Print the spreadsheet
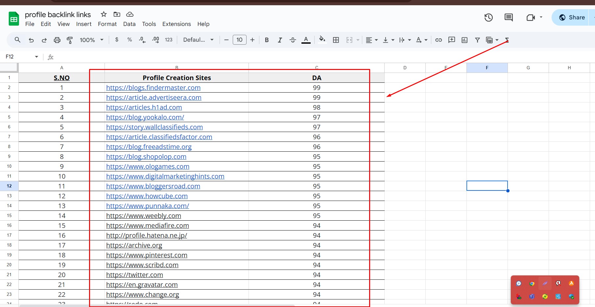 click(x=57, y=40)
